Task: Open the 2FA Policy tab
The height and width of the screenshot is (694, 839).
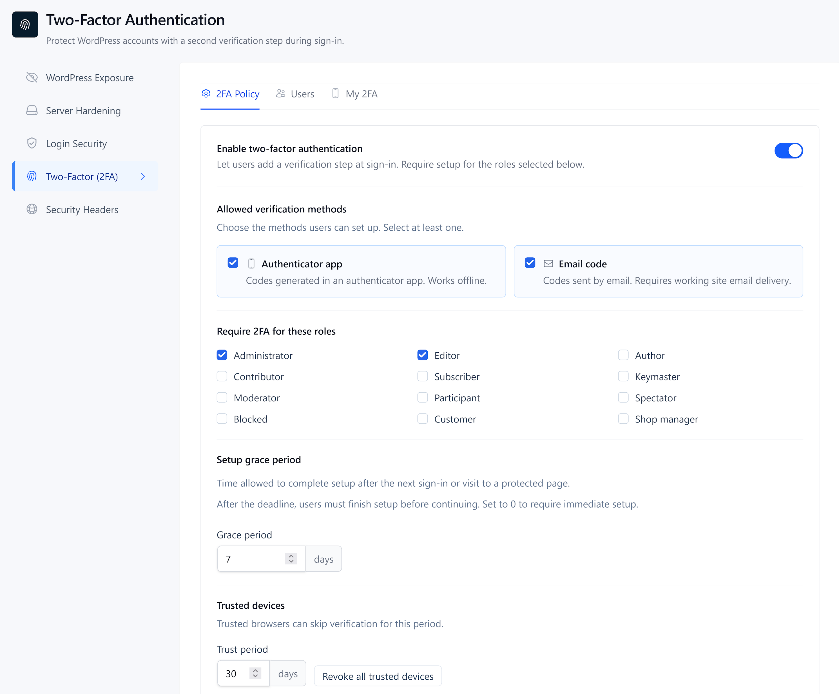Action: [x=230, y=94]
